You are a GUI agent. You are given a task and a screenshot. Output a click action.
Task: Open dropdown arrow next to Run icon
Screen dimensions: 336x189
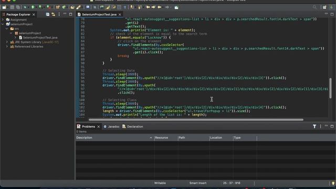[x=36, y=7]
